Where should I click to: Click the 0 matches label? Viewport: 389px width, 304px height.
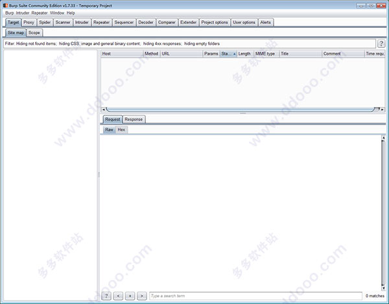click(x=375, y=296)
